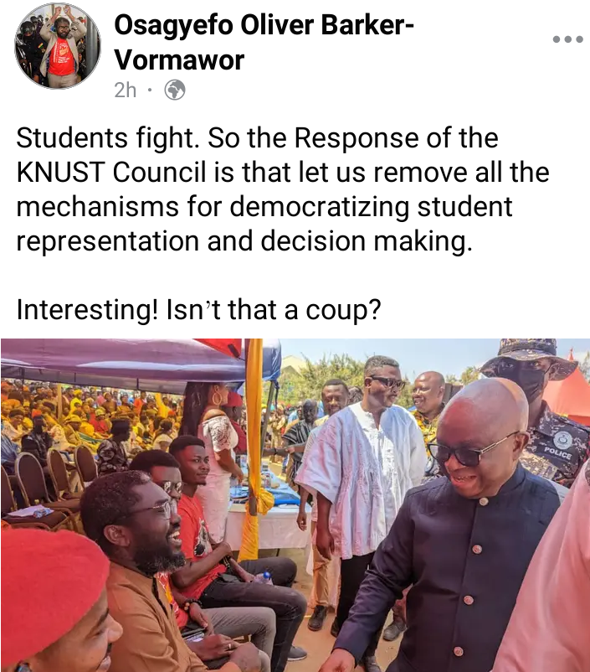The image size is (590, 672).
Task: Open the author's round profile picture
Action: [x=58, y=46]
